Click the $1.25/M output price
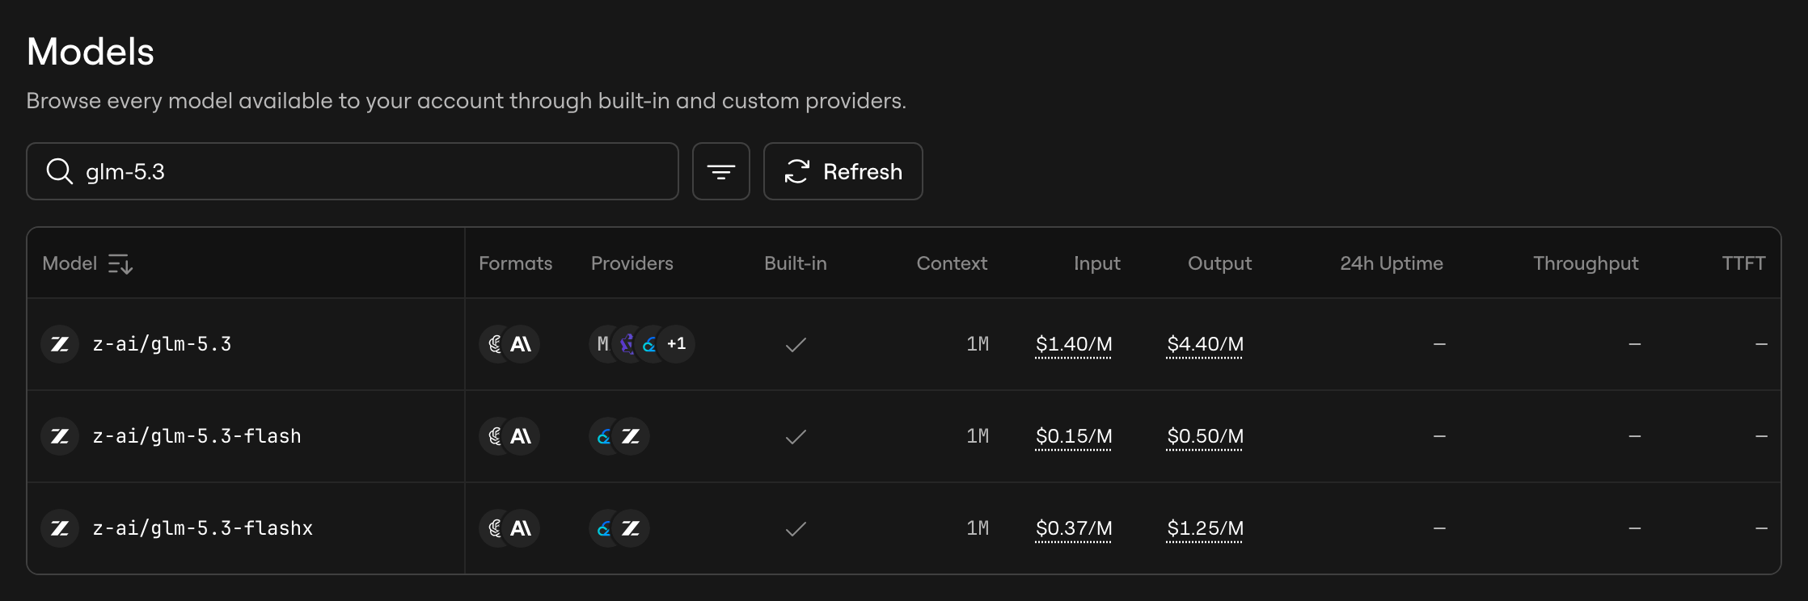This screenshot has width=1808, height=601. 1205,528
